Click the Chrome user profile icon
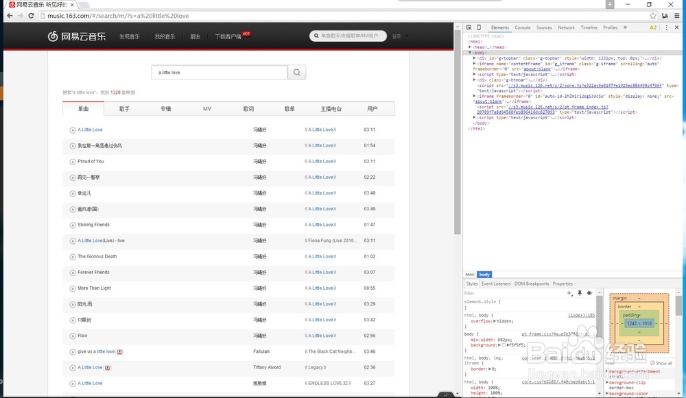 (610, 4)
